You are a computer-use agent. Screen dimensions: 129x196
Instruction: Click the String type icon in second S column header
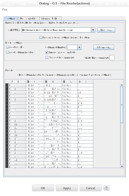46,81
